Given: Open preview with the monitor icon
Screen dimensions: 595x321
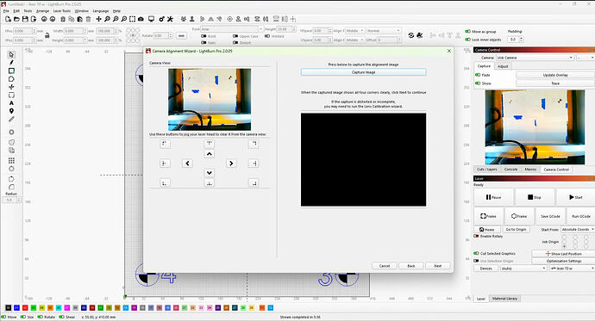Looking at the screenshot, I should point(152,19).
